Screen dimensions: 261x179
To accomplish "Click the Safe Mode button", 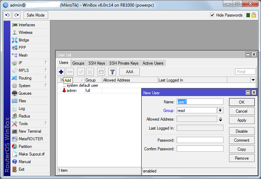I will [36, 15].
